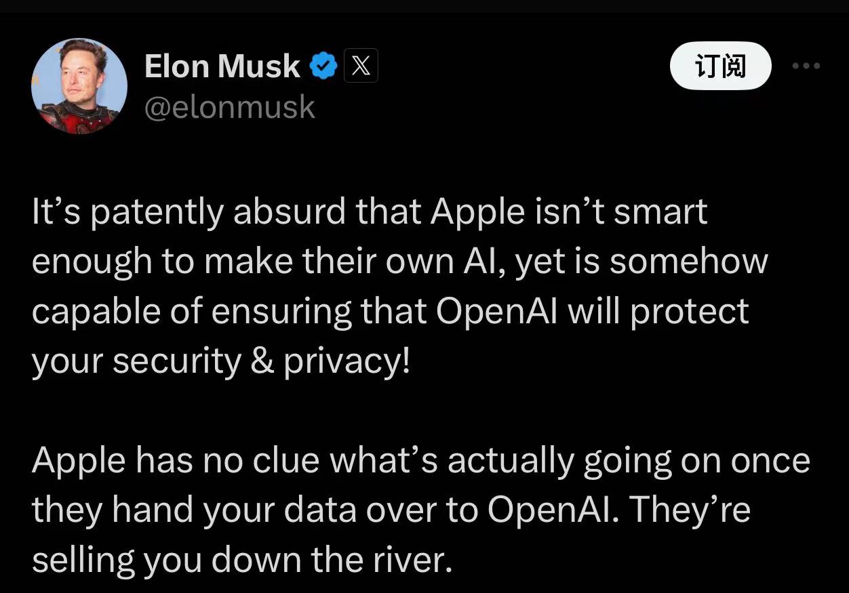Click the ampersand between security and privacy

click(x=262, y=361)
